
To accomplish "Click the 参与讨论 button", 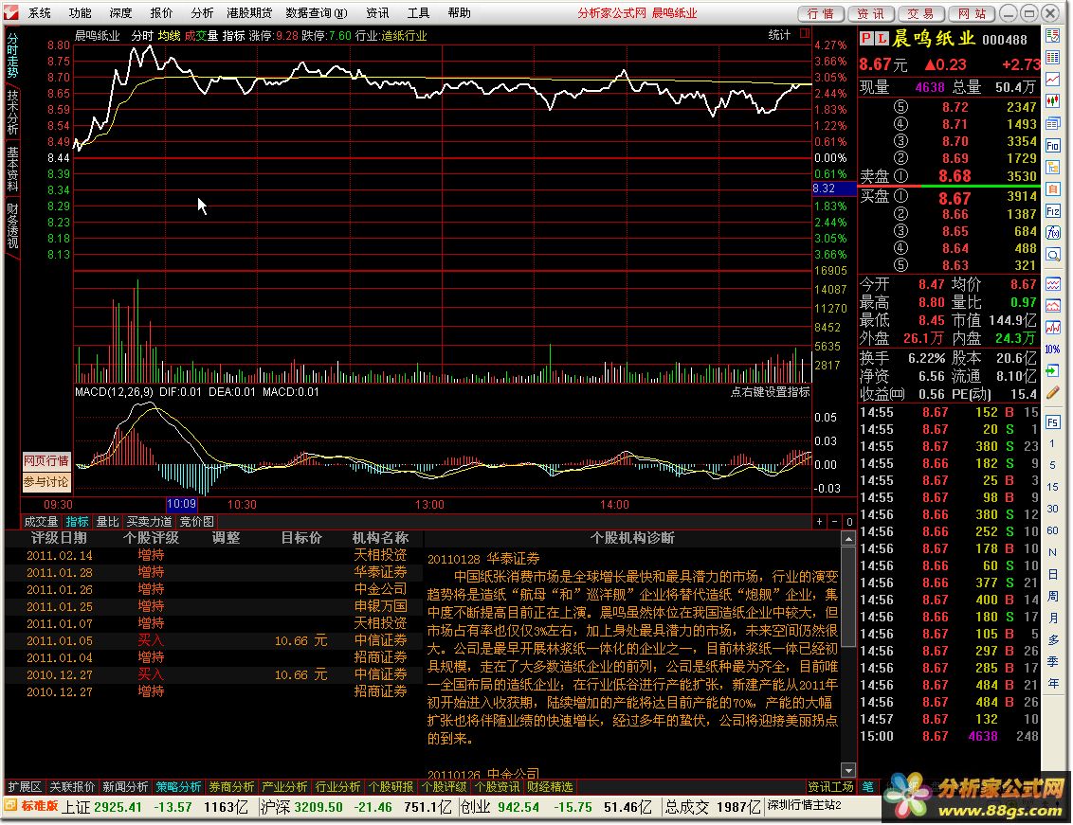I will click(x=46, y=482).
